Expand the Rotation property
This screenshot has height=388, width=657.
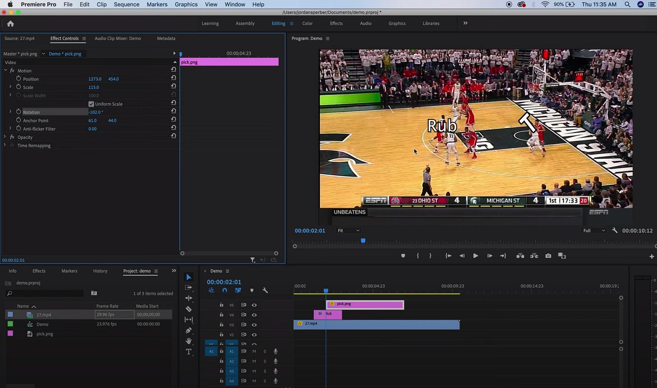tap(10, 111)
